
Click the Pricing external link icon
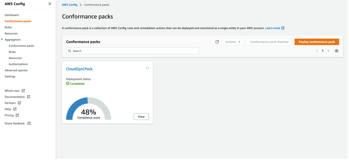[x=17, y=115]
